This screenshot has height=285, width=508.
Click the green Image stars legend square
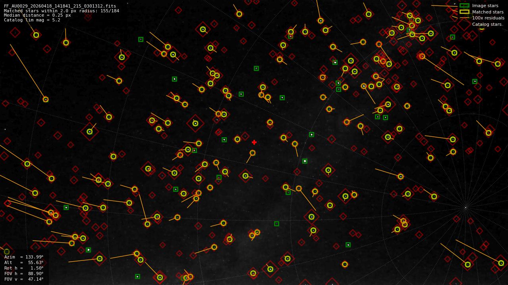(464, 6)
